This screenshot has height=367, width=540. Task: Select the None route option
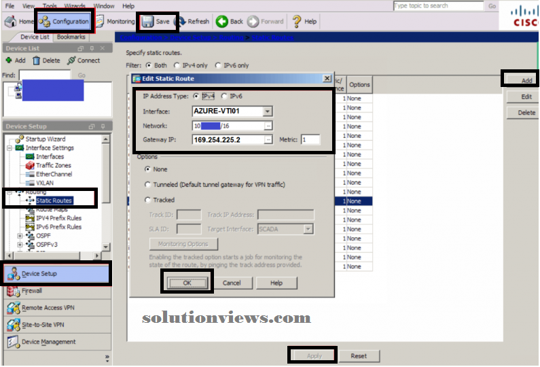148,169
